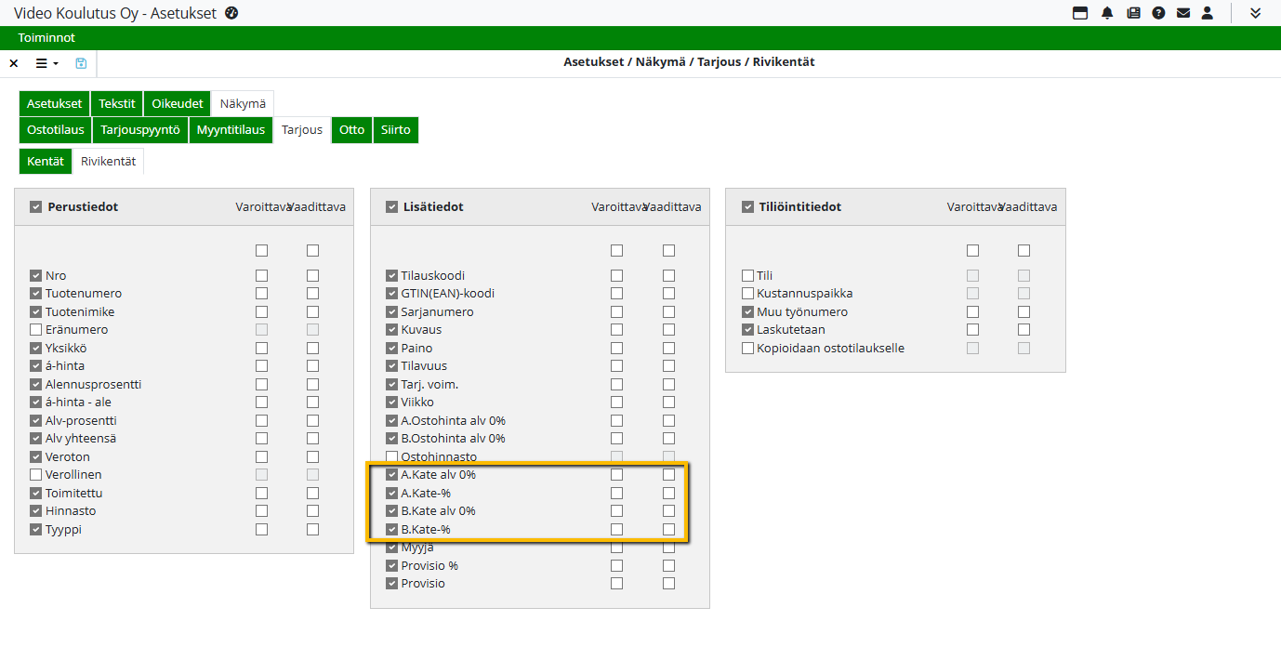Toggle the Lisätiedot section header checkbox
Image resolution: width=1281 pixels, height=647 pixels.
tap(391, 207)
